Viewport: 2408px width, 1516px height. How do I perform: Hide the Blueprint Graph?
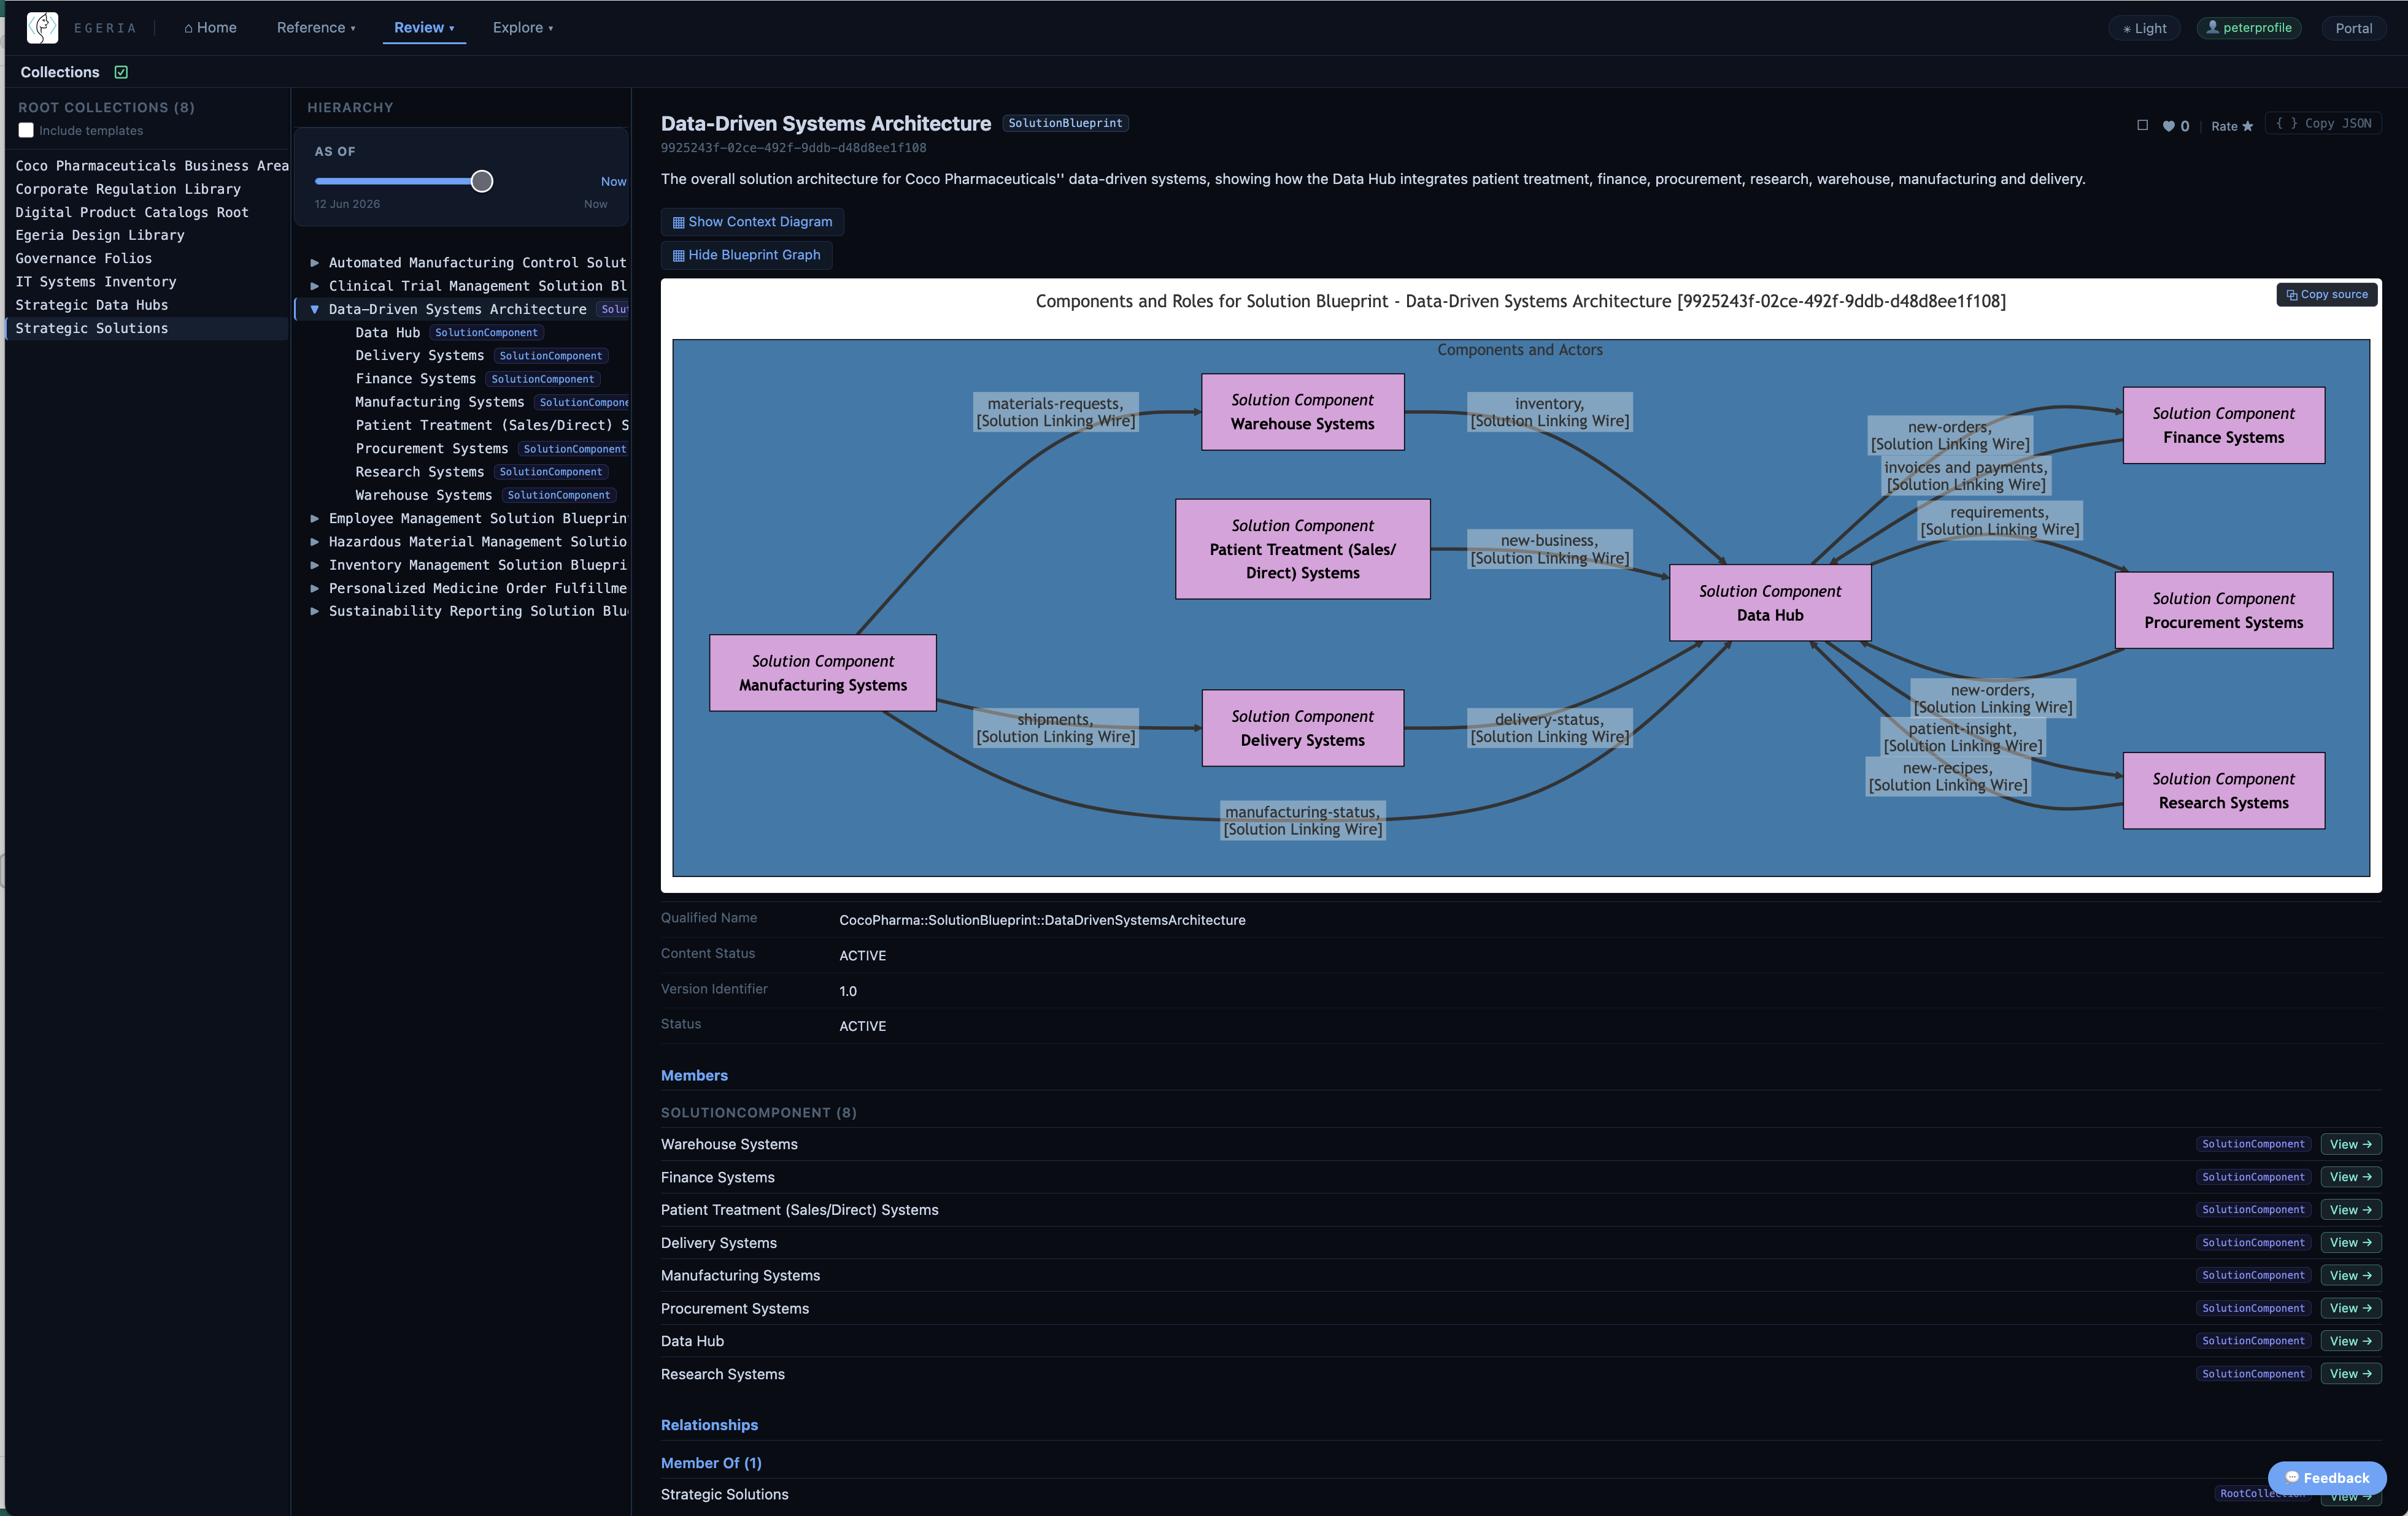pos(746,255)
